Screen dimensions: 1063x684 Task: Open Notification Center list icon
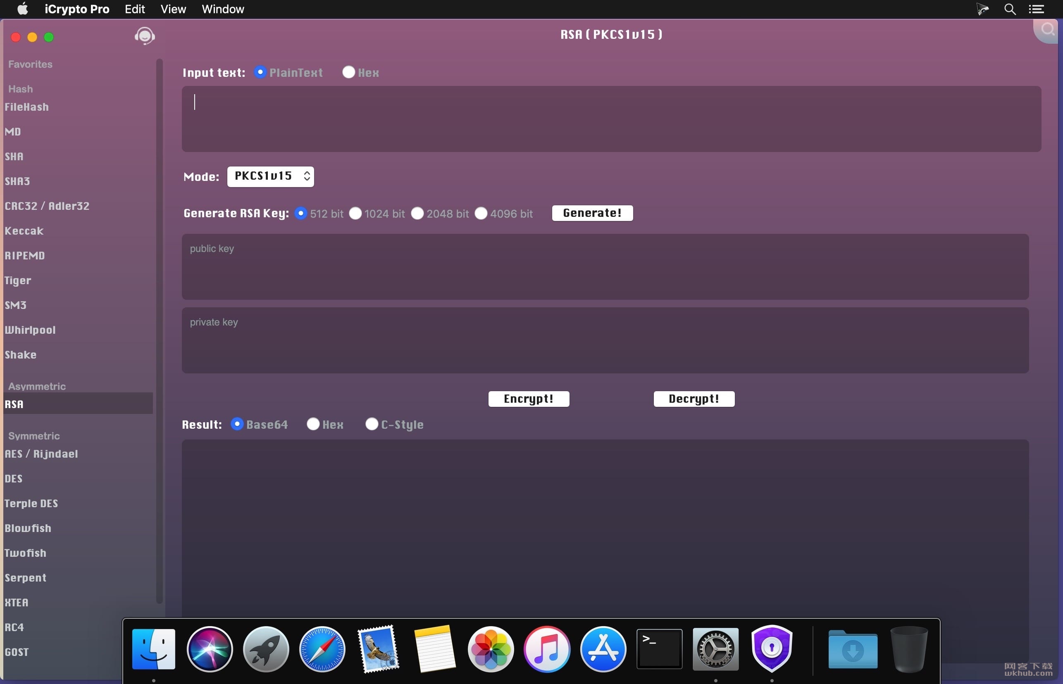click(x=1036, y=9)
